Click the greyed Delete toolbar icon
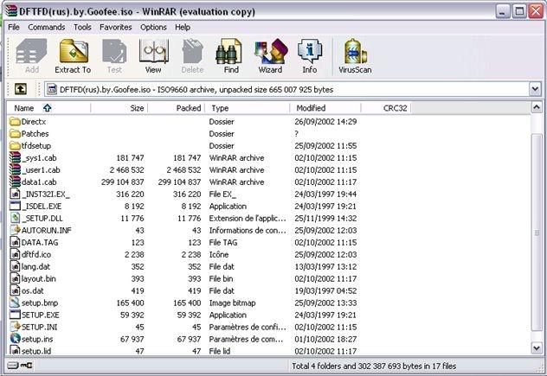This screenshot has width=547, height=376. [192, 56]
